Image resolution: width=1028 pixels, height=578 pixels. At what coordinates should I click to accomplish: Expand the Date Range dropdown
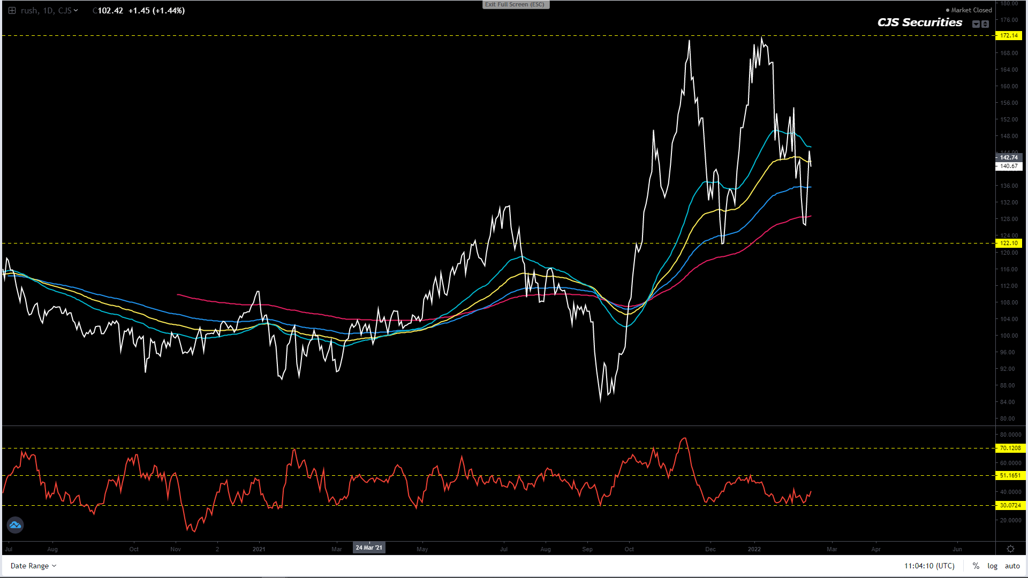(33, 566)
